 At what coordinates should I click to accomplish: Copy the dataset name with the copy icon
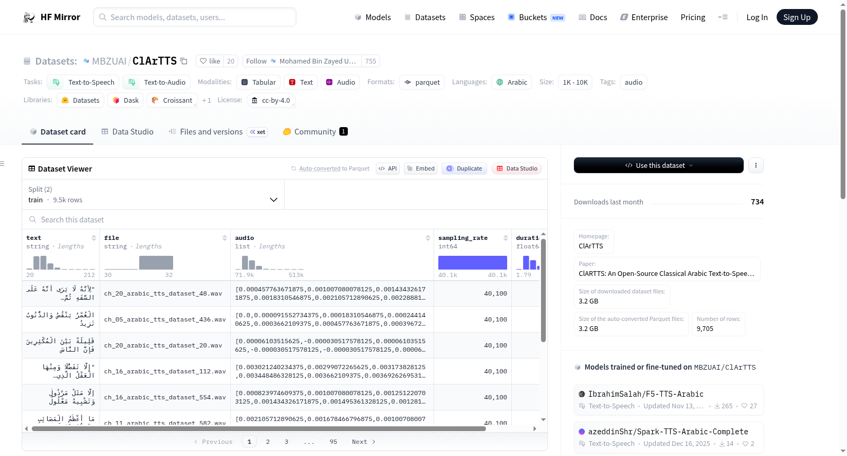[x=184, y=61]
